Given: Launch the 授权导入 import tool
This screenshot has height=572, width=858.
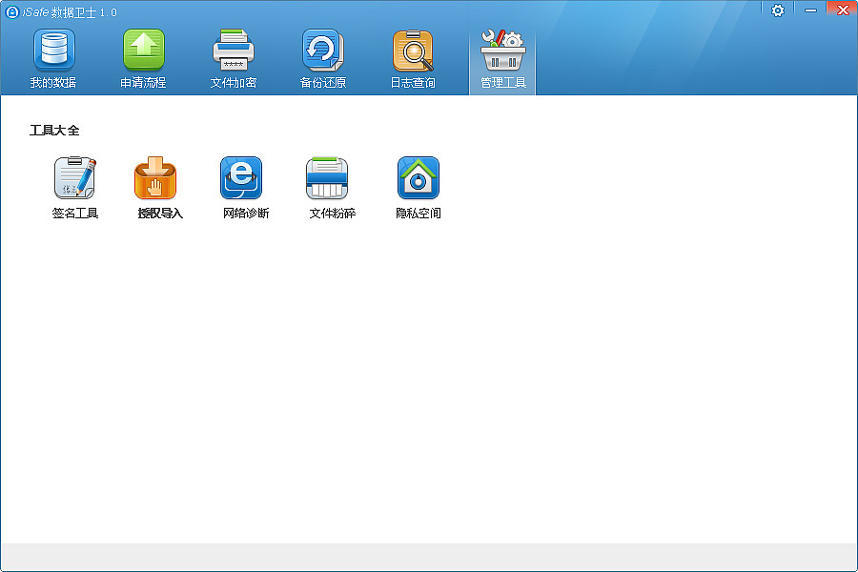Looking at the screenshot, I should click(x=160, y=188).
